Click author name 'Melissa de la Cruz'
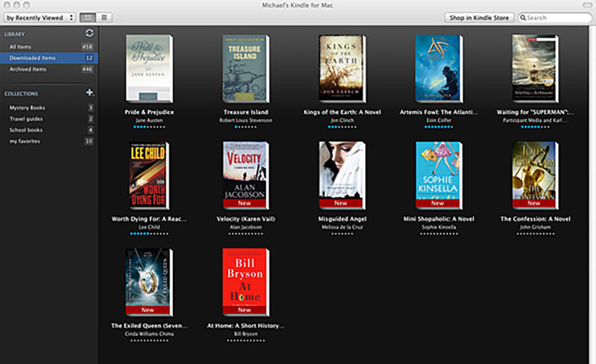This screenshot has width=596, height=364. (343, 227)
